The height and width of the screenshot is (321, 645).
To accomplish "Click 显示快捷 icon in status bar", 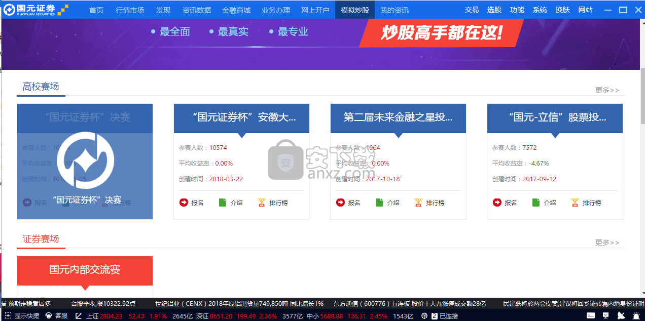I will point(7,316).
